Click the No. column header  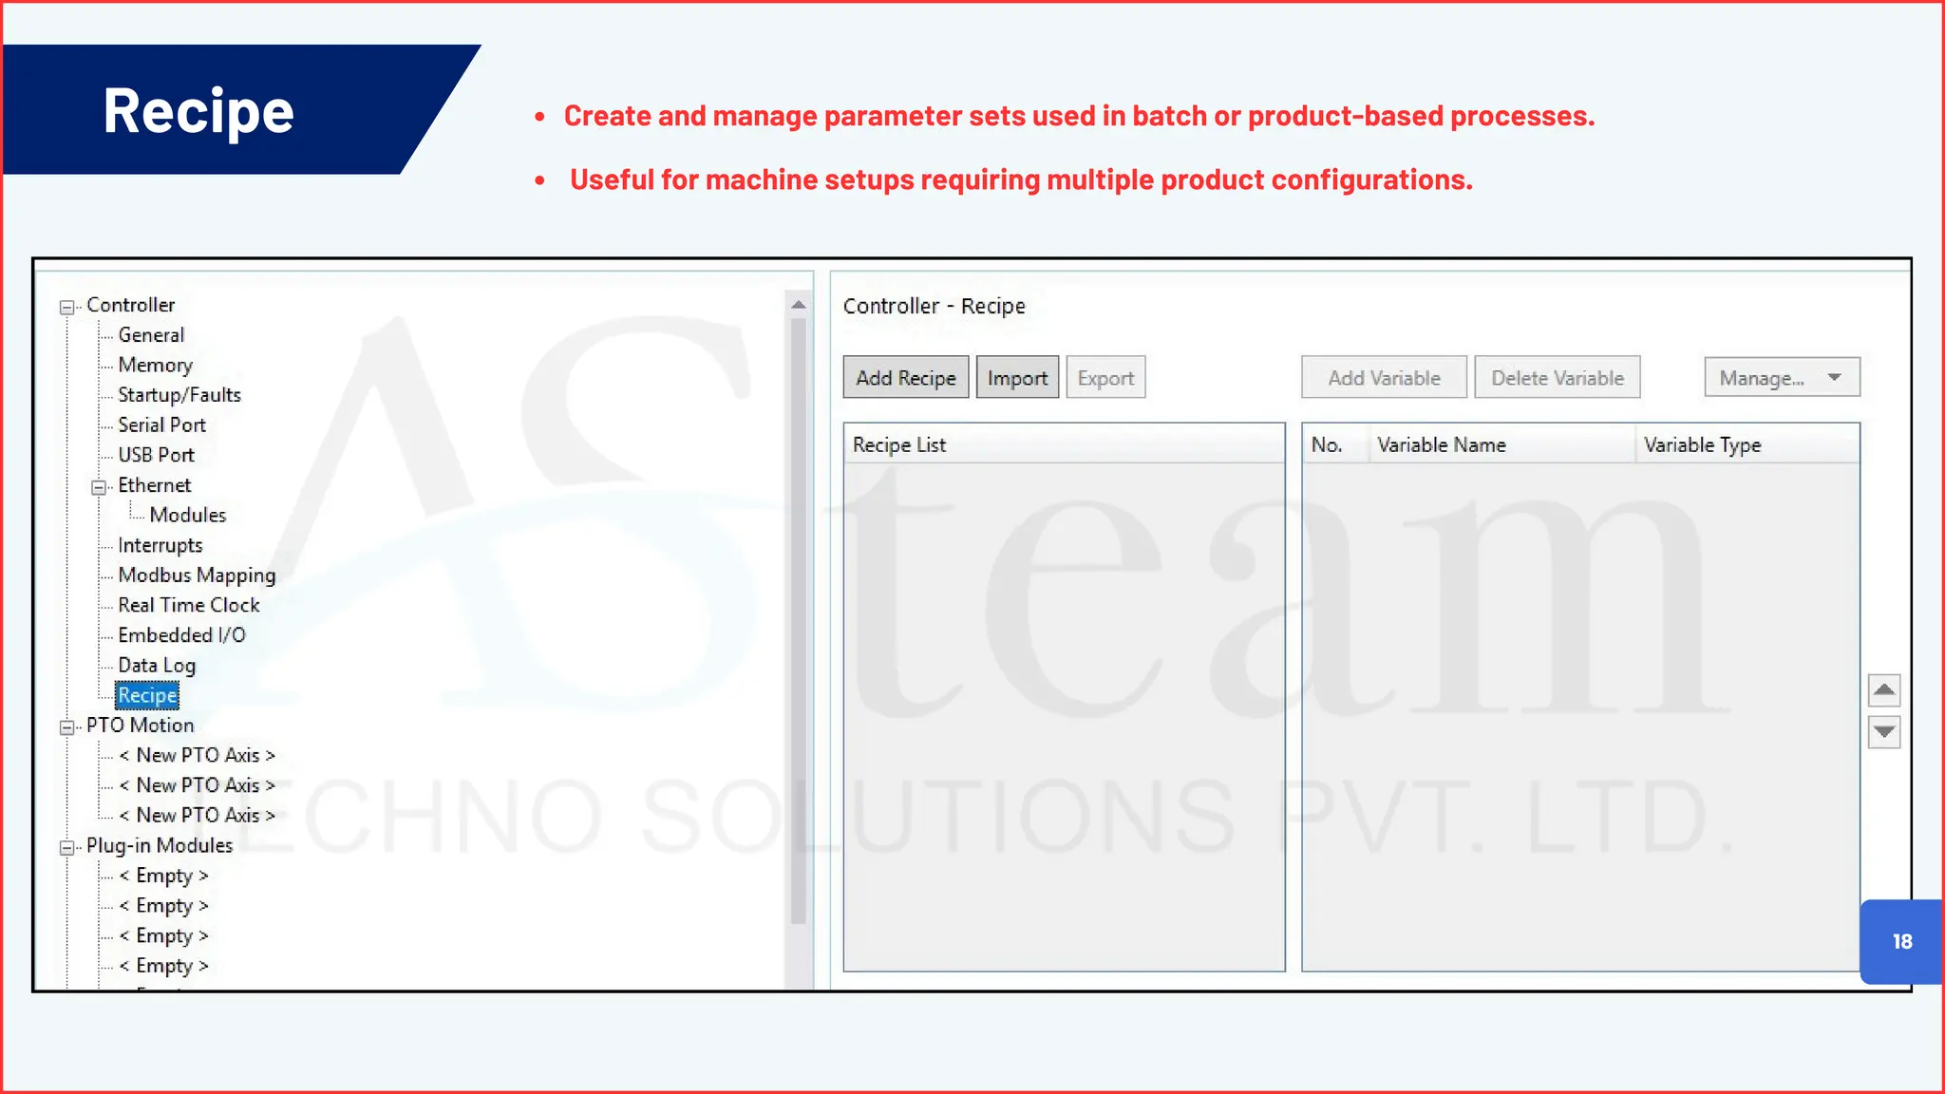(1335, 444)
